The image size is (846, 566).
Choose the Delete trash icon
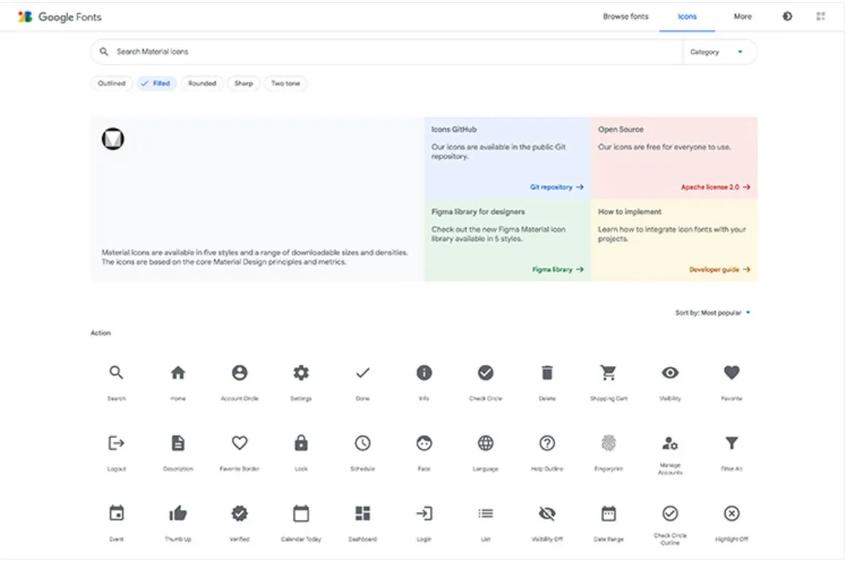pyautogui.click(x=547, y=372)
